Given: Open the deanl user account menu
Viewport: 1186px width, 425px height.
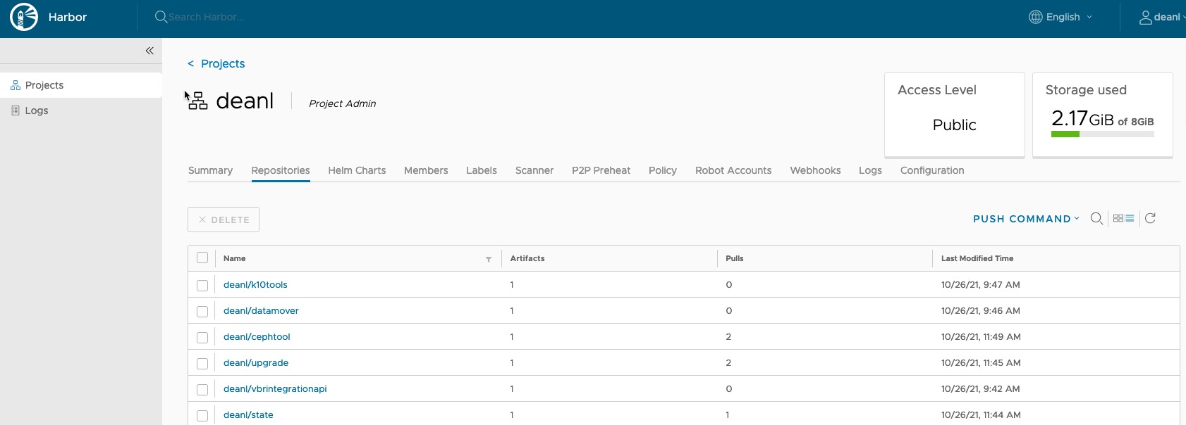Looking at the screenshot, I should tap(1162, 17).
